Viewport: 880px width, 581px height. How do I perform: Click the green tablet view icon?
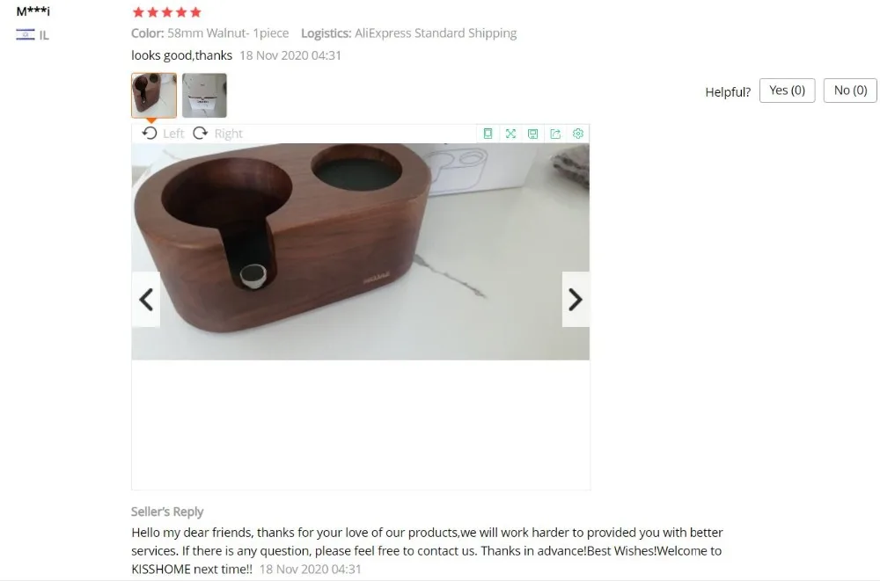coord(488,134)
